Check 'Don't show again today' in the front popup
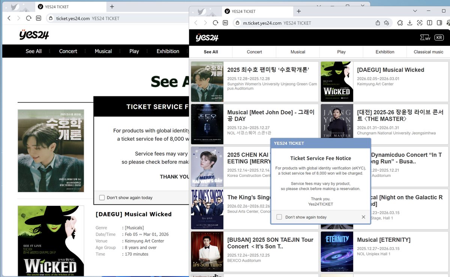Viewport: 450px width, 277px height. click(279, 217)
